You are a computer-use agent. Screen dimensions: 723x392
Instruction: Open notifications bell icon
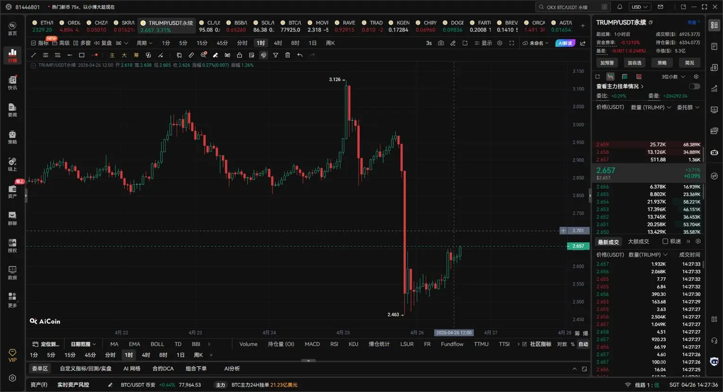(x=619, y=7)
